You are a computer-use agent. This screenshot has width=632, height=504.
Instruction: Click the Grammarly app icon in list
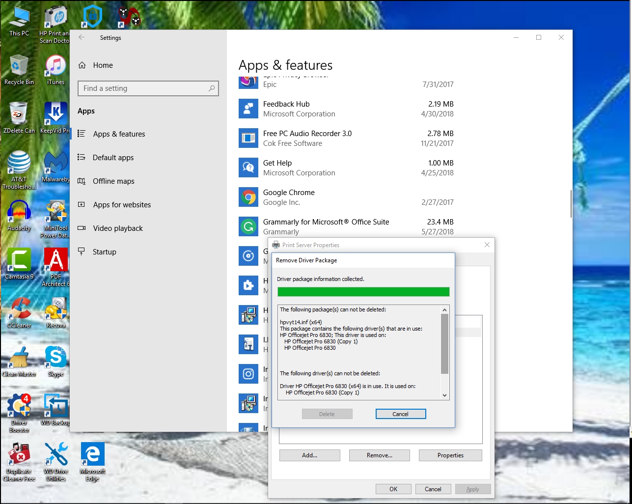pos(248,227)
